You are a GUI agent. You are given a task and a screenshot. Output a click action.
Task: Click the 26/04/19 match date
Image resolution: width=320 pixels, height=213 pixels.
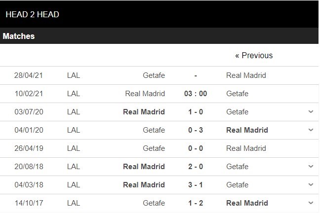[x=29, y=148]
